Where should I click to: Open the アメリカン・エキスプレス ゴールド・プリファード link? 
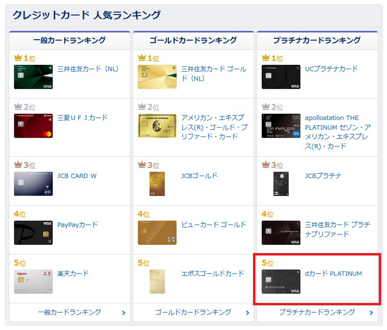(x=214, y=127)
